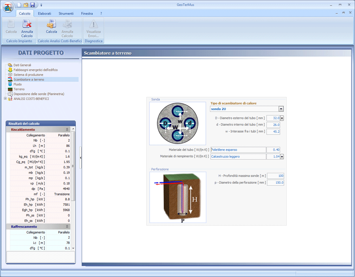Viewport: 355px width, 277px height.
Task: Open the Terreno settings from the sidebar
Action: click(19, 89)
